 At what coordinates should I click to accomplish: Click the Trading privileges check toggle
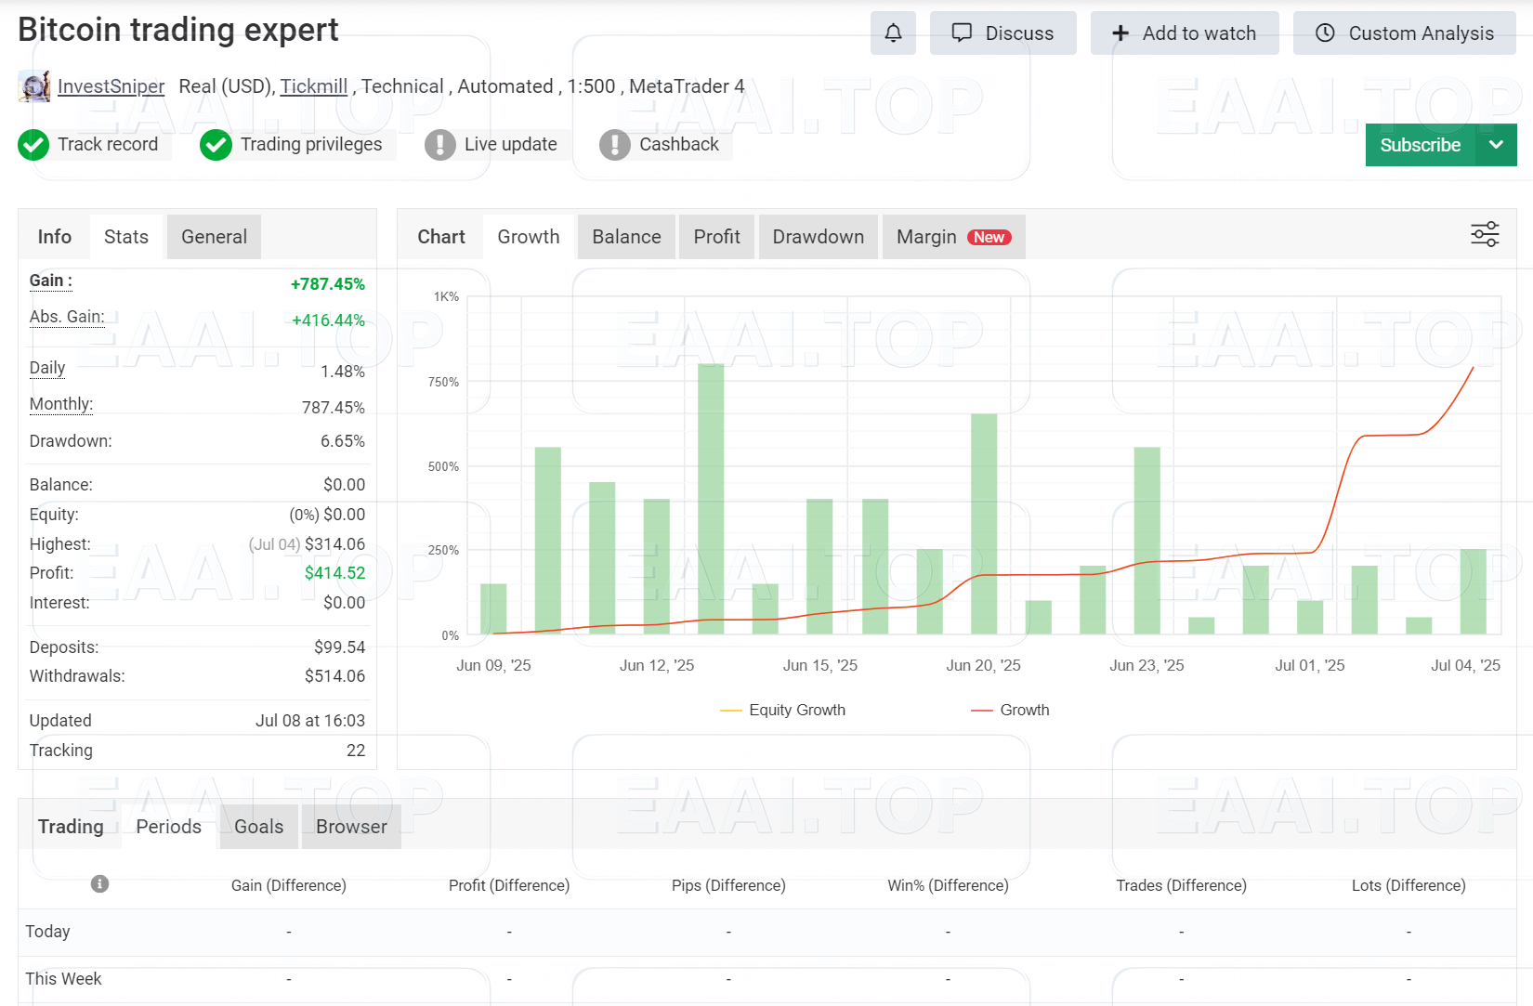tap(216, 145)
